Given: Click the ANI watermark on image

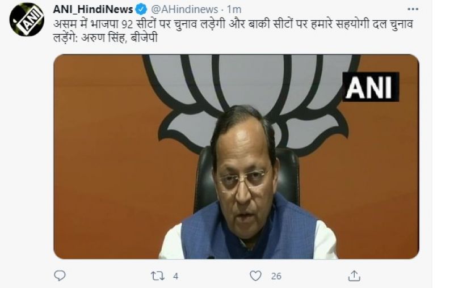Looking at the screenshot, I should [371, 87].
